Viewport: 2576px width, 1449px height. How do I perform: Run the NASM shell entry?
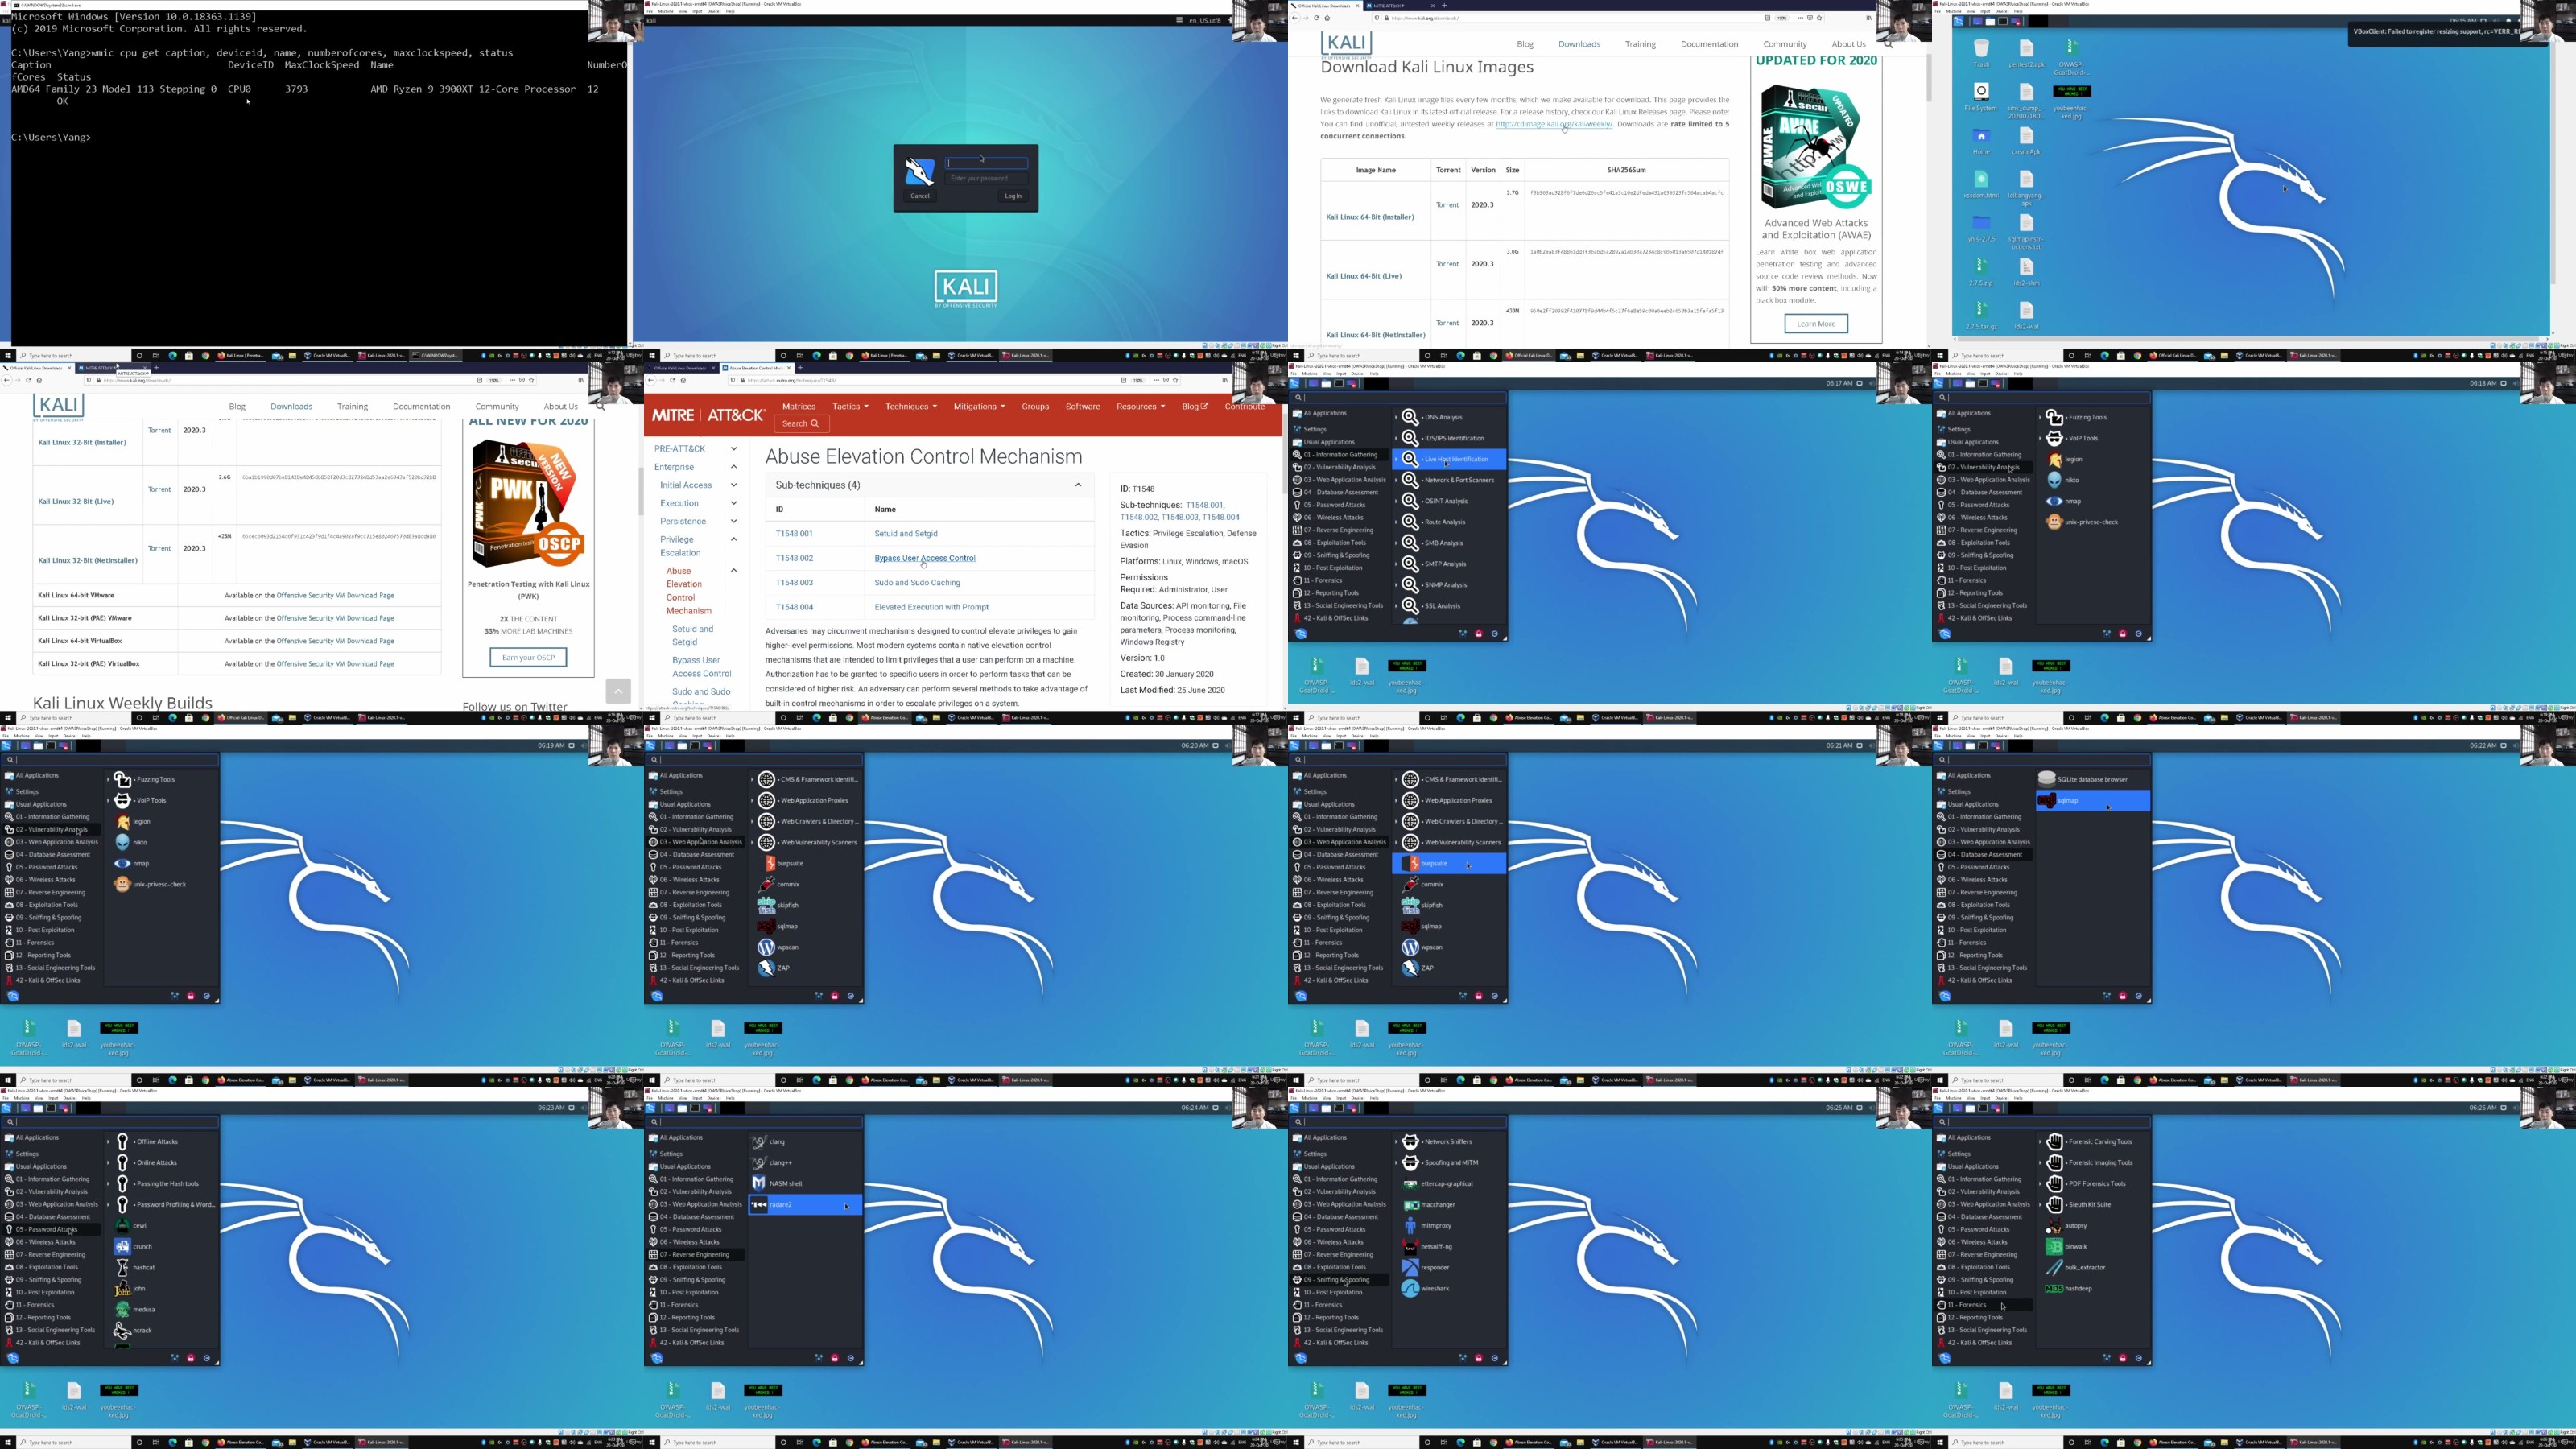[x=785, y=1183]
